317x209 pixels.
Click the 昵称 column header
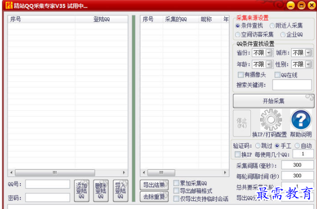click(210, 19)
